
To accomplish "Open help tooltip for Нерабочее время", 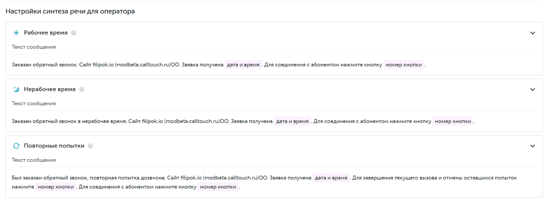I will click(82, 89).
